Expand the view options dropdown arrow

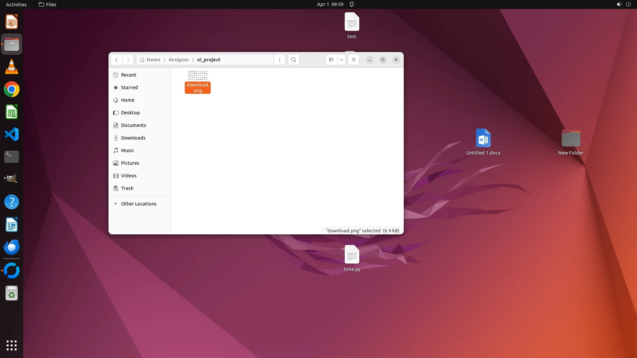click(341, 60)
